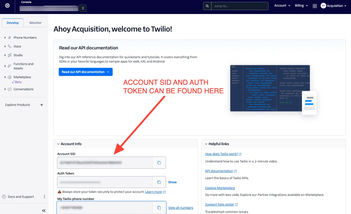The image size is (351, 214).
Task: Switch to the Monitor tab
Action: [x=35, y=23]
